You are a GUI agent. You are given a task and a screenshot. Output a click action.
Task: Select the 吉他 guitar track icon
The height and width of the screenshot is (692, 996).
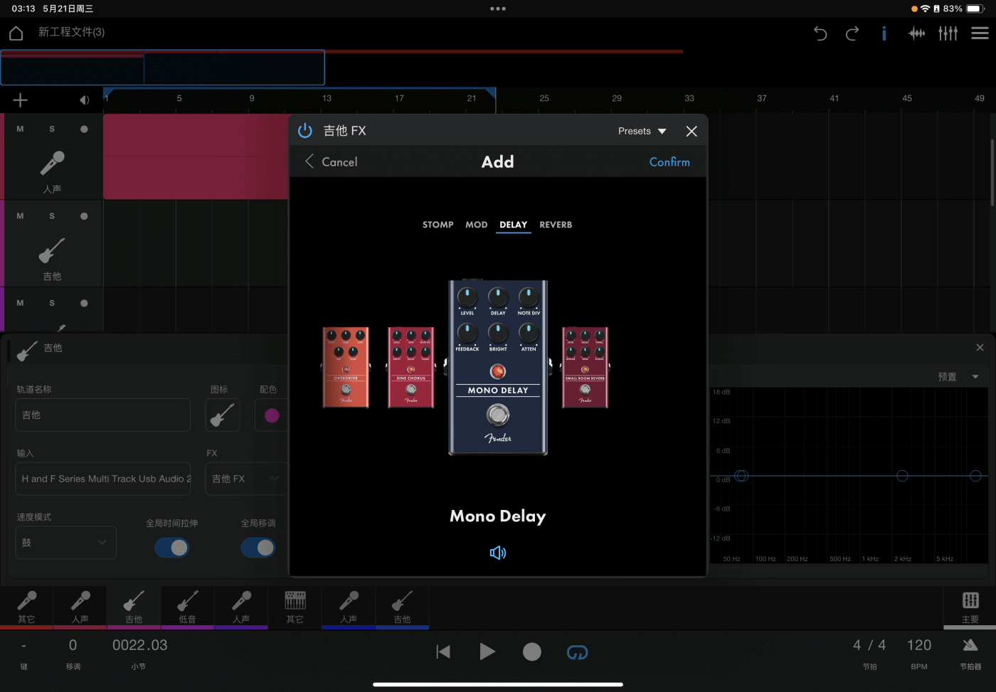click(x=52, y=250)
